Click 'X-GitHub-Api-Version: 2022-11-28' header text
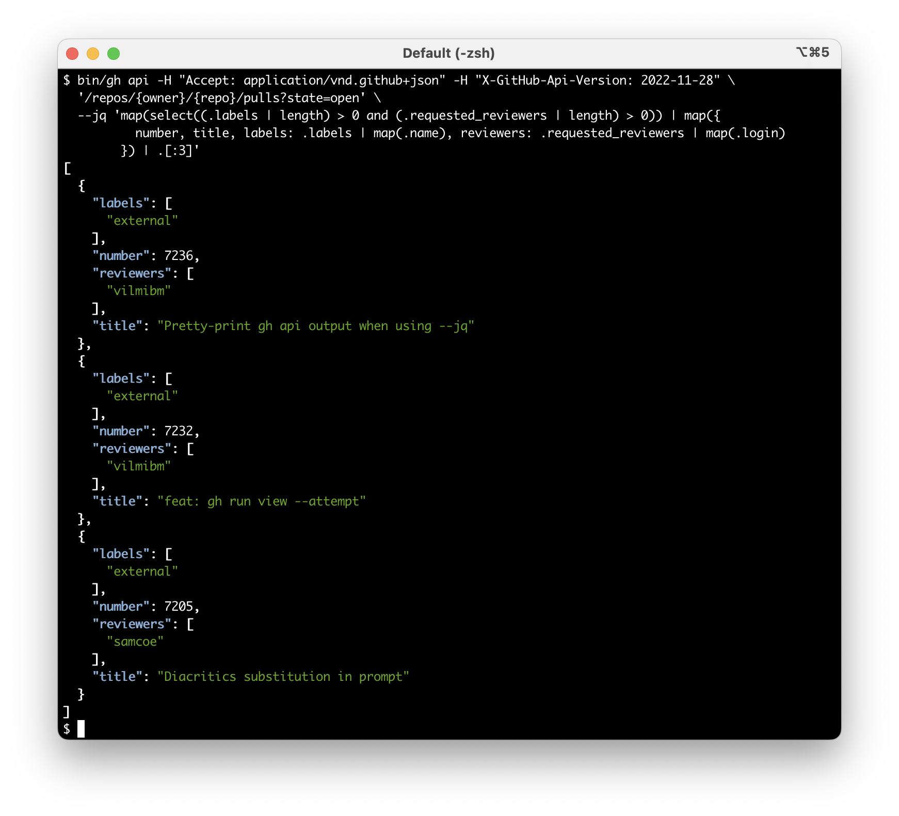Image resolution: width=899 pixels, height=816 pixels. click(x=598, y=80)
